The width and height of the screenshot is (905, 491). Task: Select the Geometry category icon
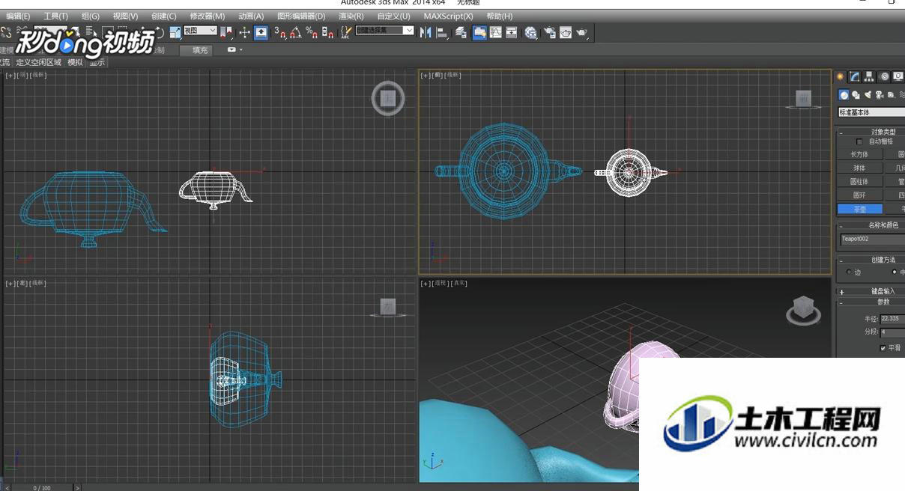844,95
